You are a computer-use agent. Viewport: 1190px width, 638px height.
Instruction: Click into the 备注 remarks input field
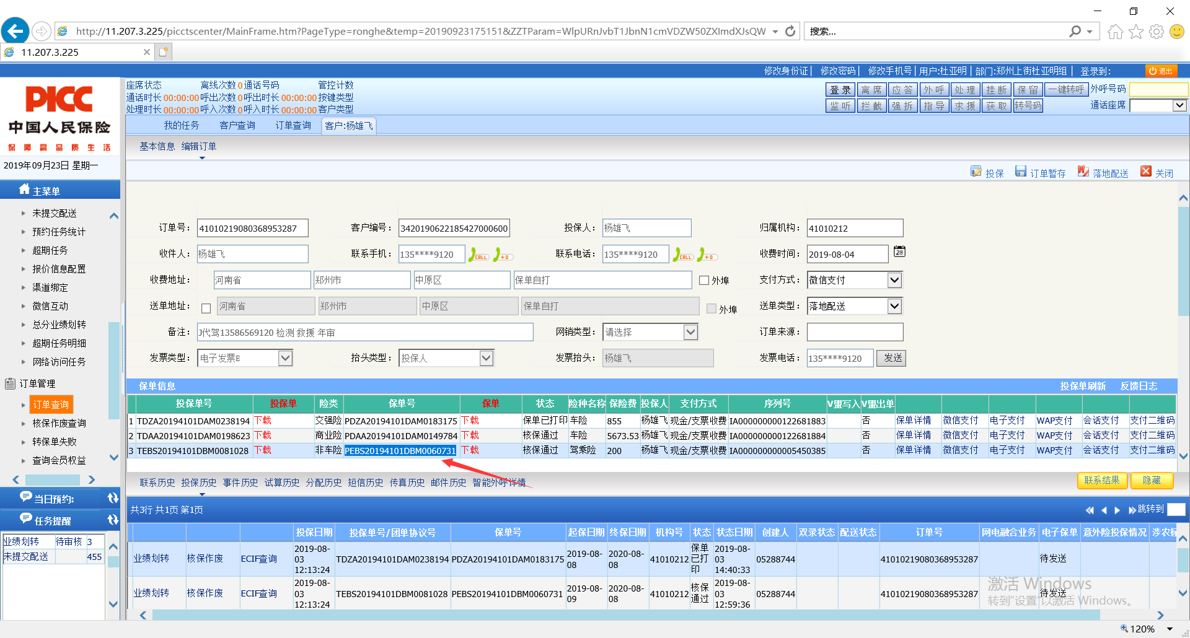[365, 332]
